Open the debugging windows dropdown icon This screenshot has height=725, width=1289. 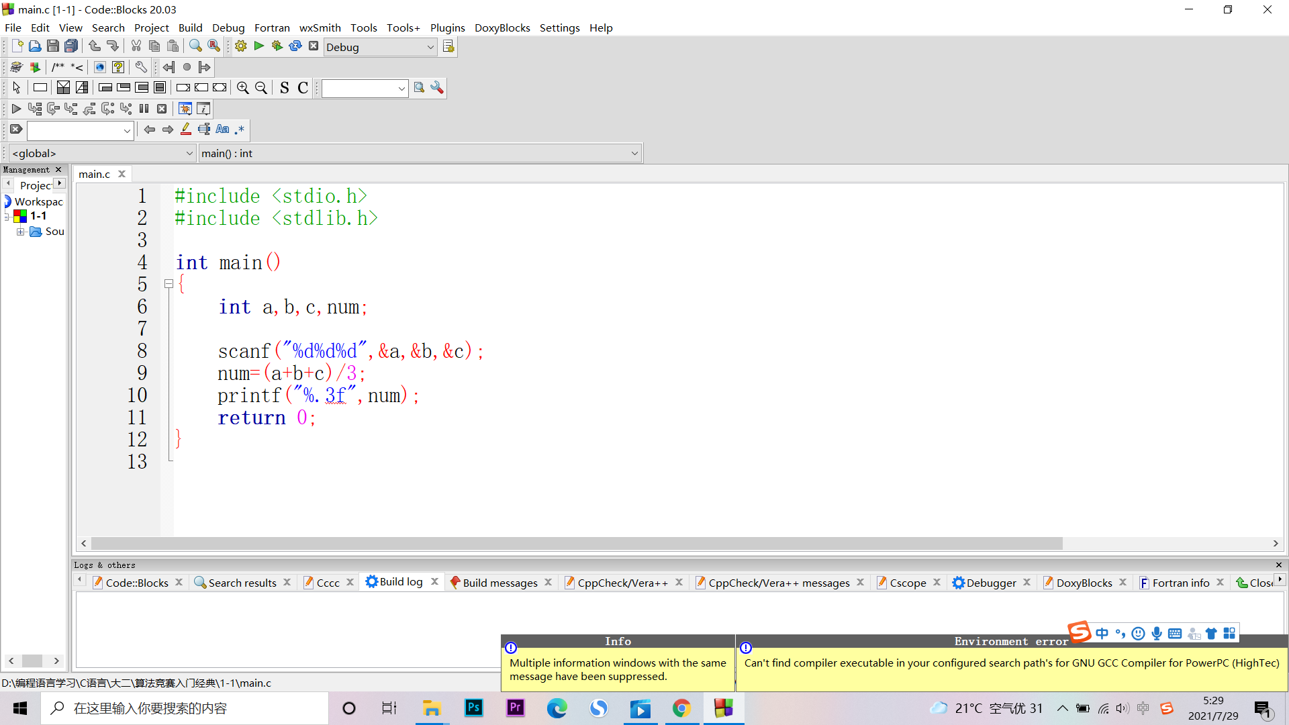tap(185, 109)
